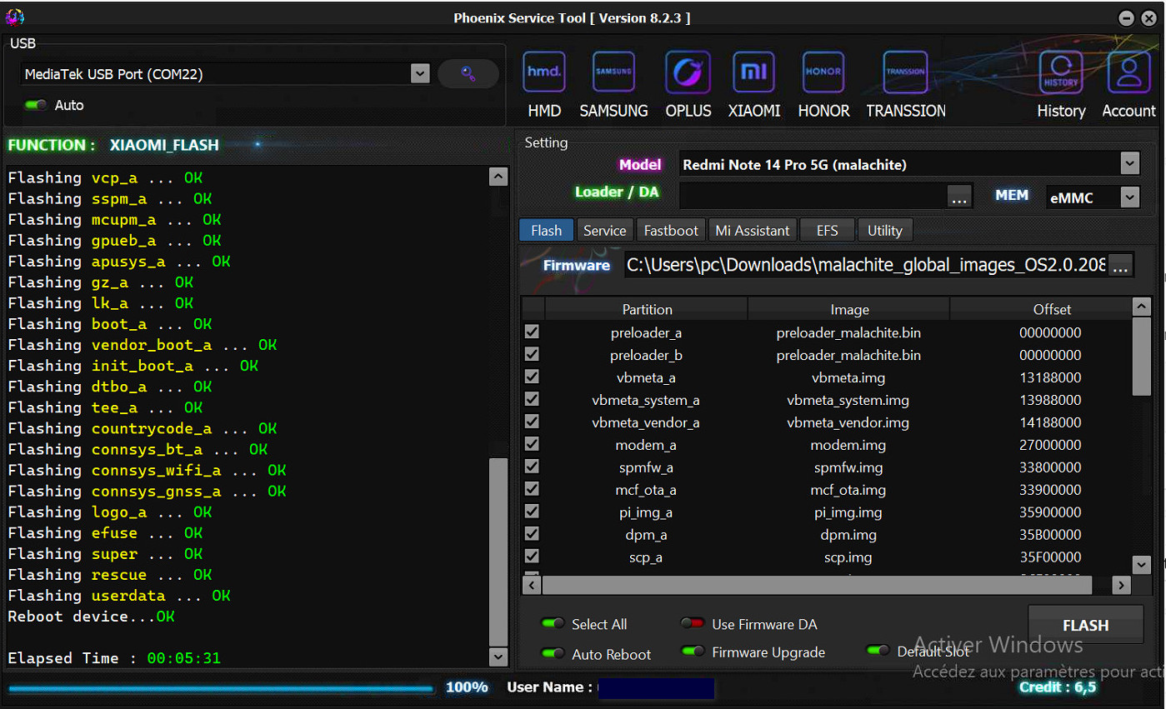1166x709 pixels.
Task: Click the 'Flashing userdata ... OK' log line
Action: [119, 596]
